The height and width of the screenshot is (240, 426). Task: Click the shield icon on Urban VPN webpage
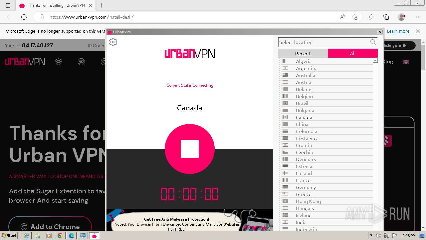click(x=59, y=62)
